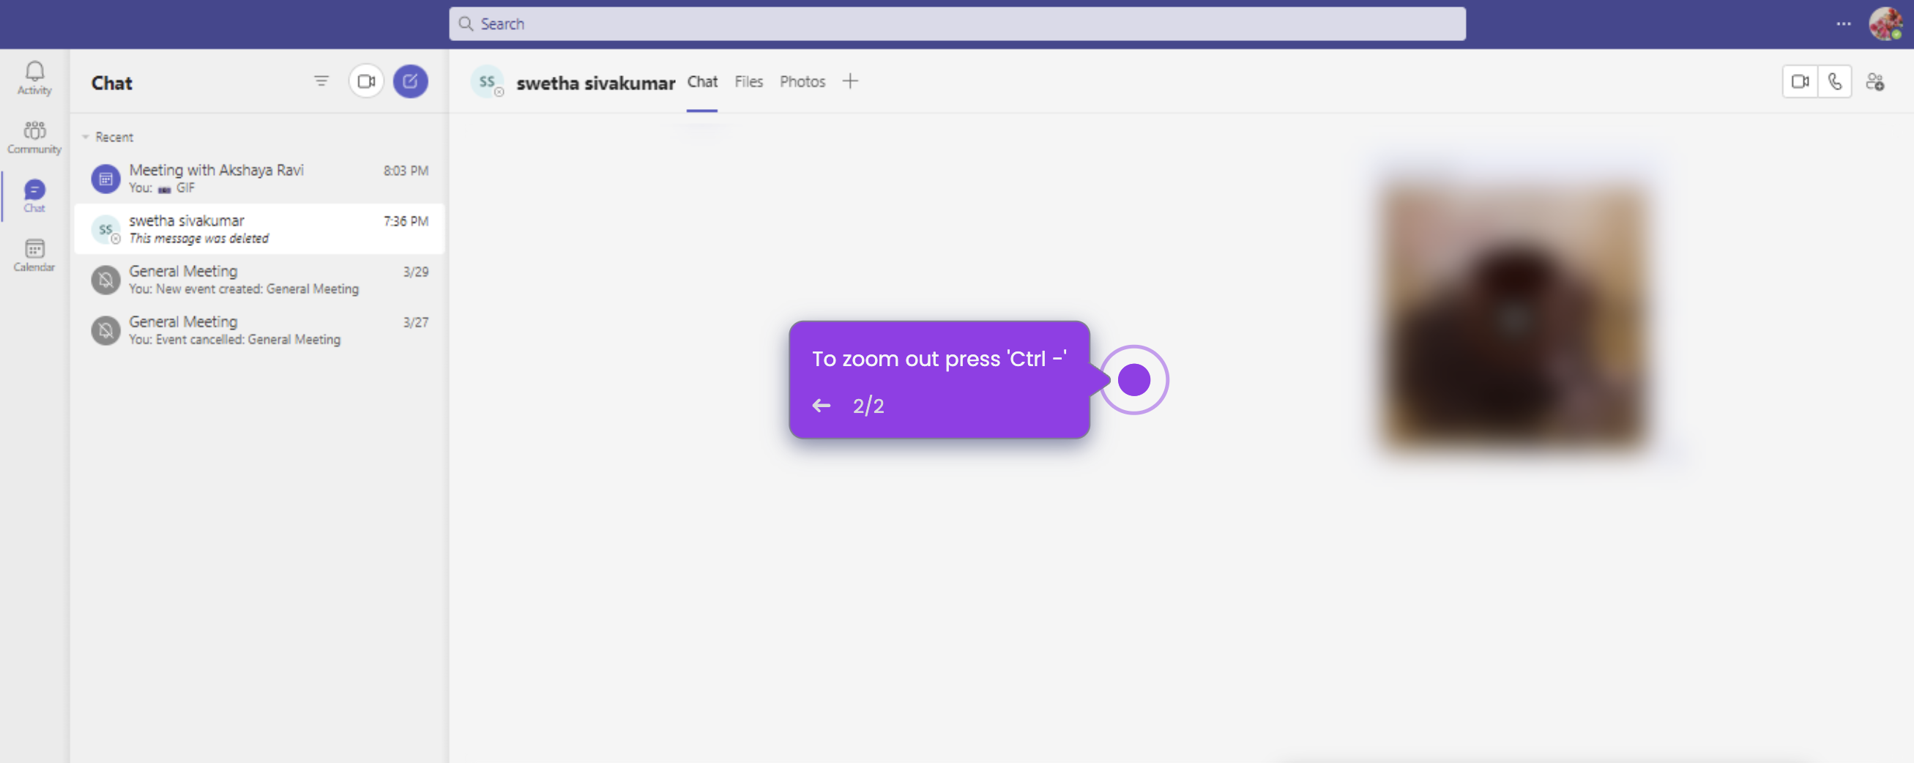Filter your chat list
This screenshot has width=1914, height=763.
(321, 81)
